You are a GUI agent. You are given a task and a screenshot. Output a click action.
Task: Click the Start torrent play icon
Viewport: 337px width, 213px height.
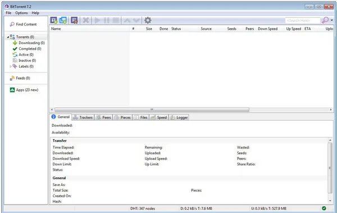tap(97, 20)
